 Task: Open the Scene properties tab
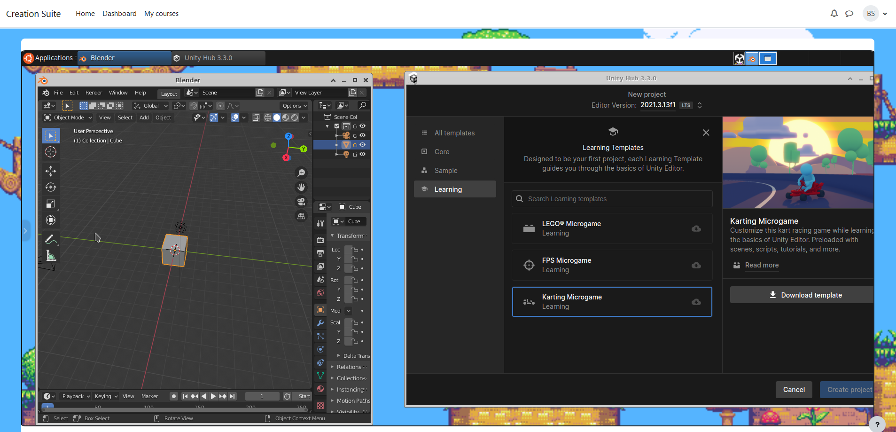pyautogui.click(x=320, y=279)
